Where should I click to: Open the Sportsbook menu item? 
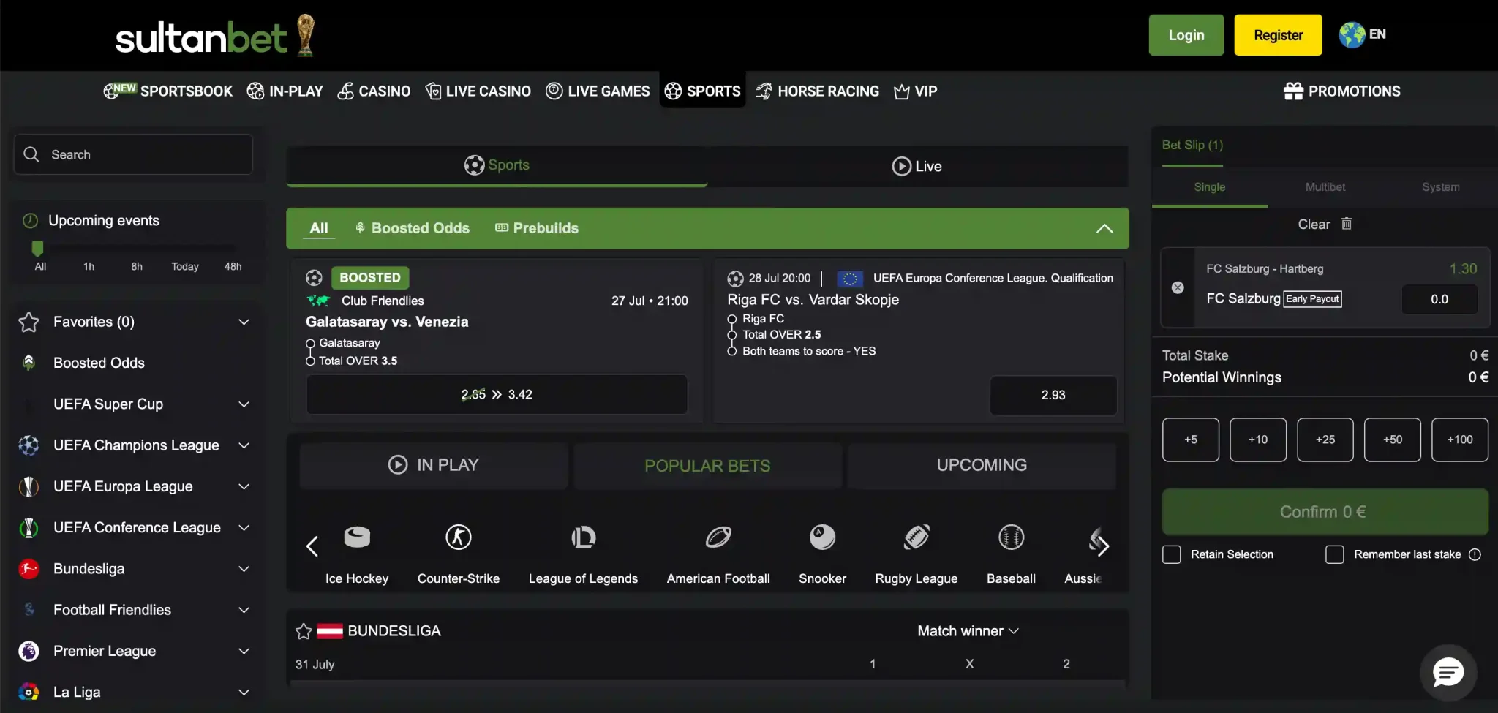pyautogui.click(x=168, y=91)
